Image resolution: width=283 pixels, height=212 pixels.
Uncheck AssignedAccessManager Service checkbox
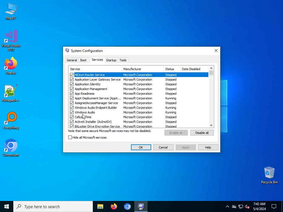[x=72, y=103]
